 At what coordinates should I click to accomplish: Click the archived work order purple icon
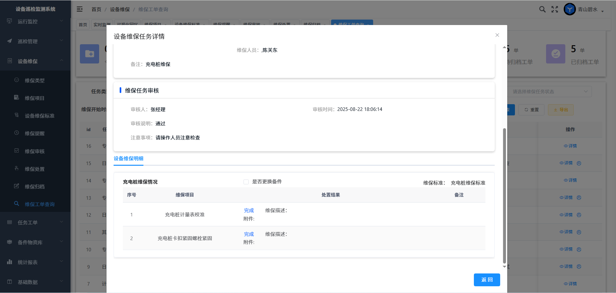pos(555,54)
